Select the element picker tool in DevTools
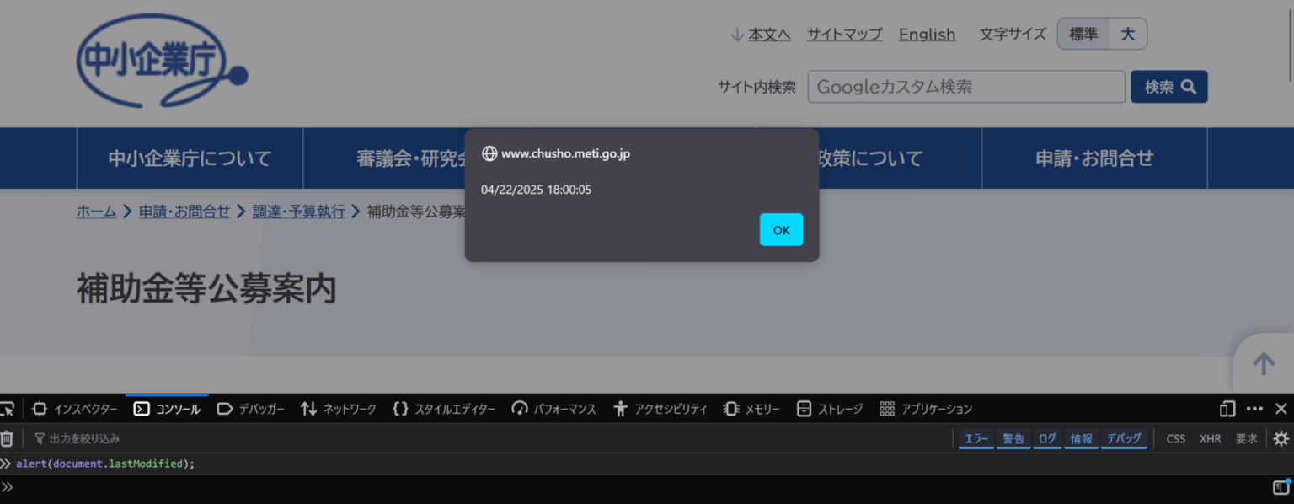Screen dimensions: 1294x504 [x=8, y=408]
